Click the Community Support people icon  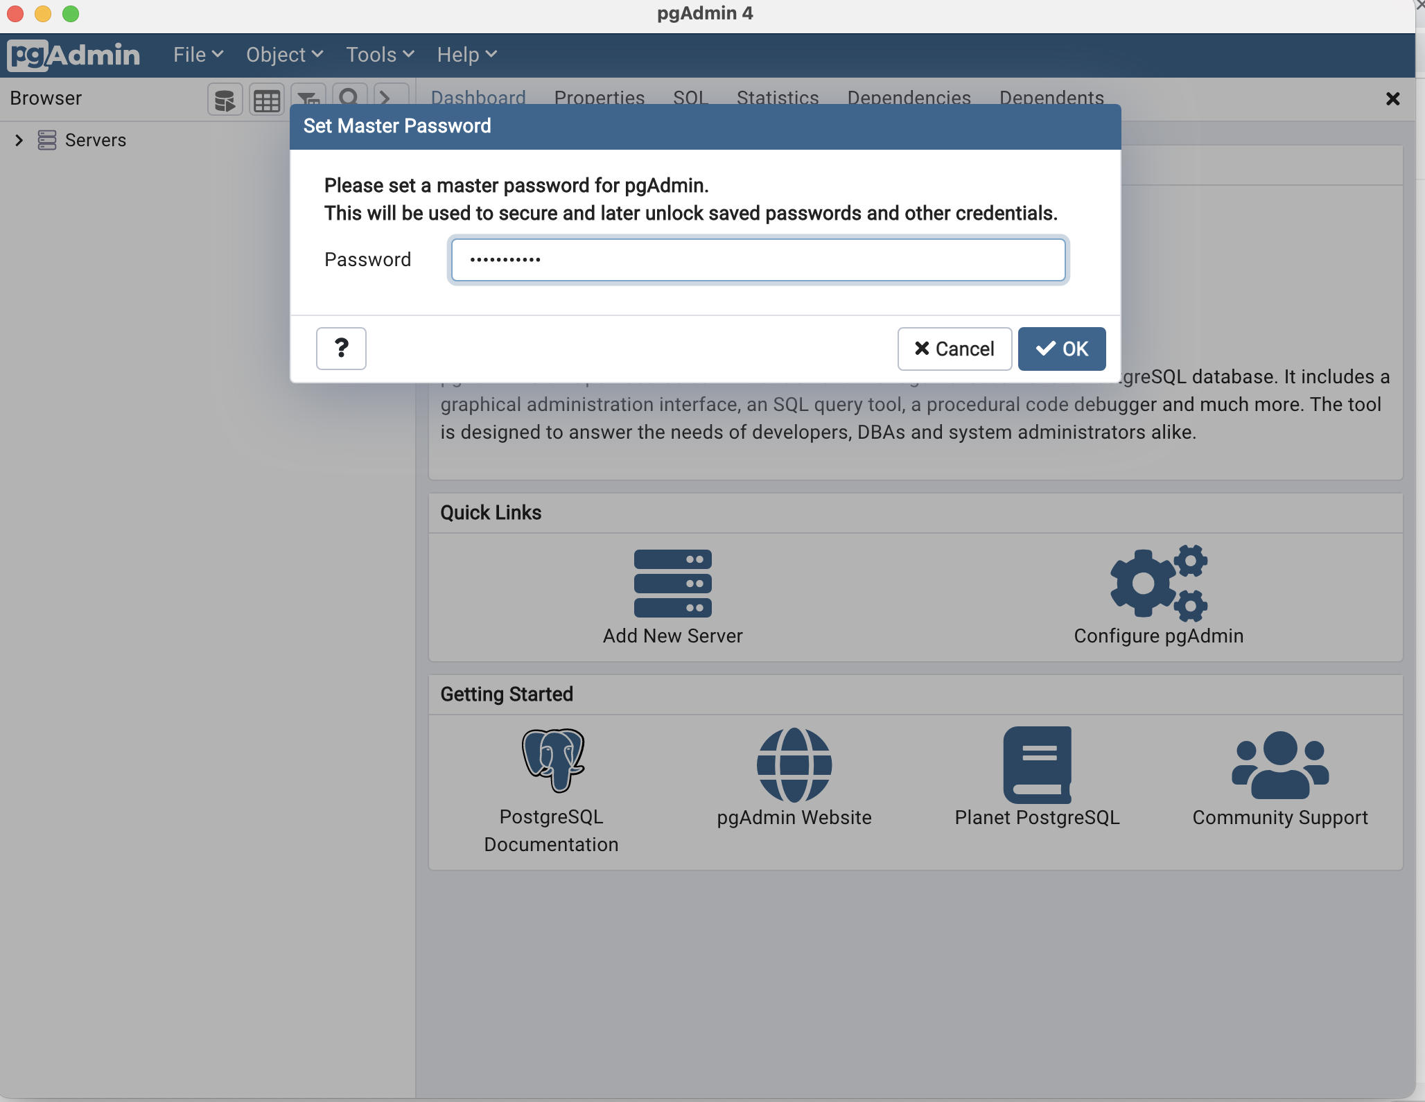click(1279, 764)
